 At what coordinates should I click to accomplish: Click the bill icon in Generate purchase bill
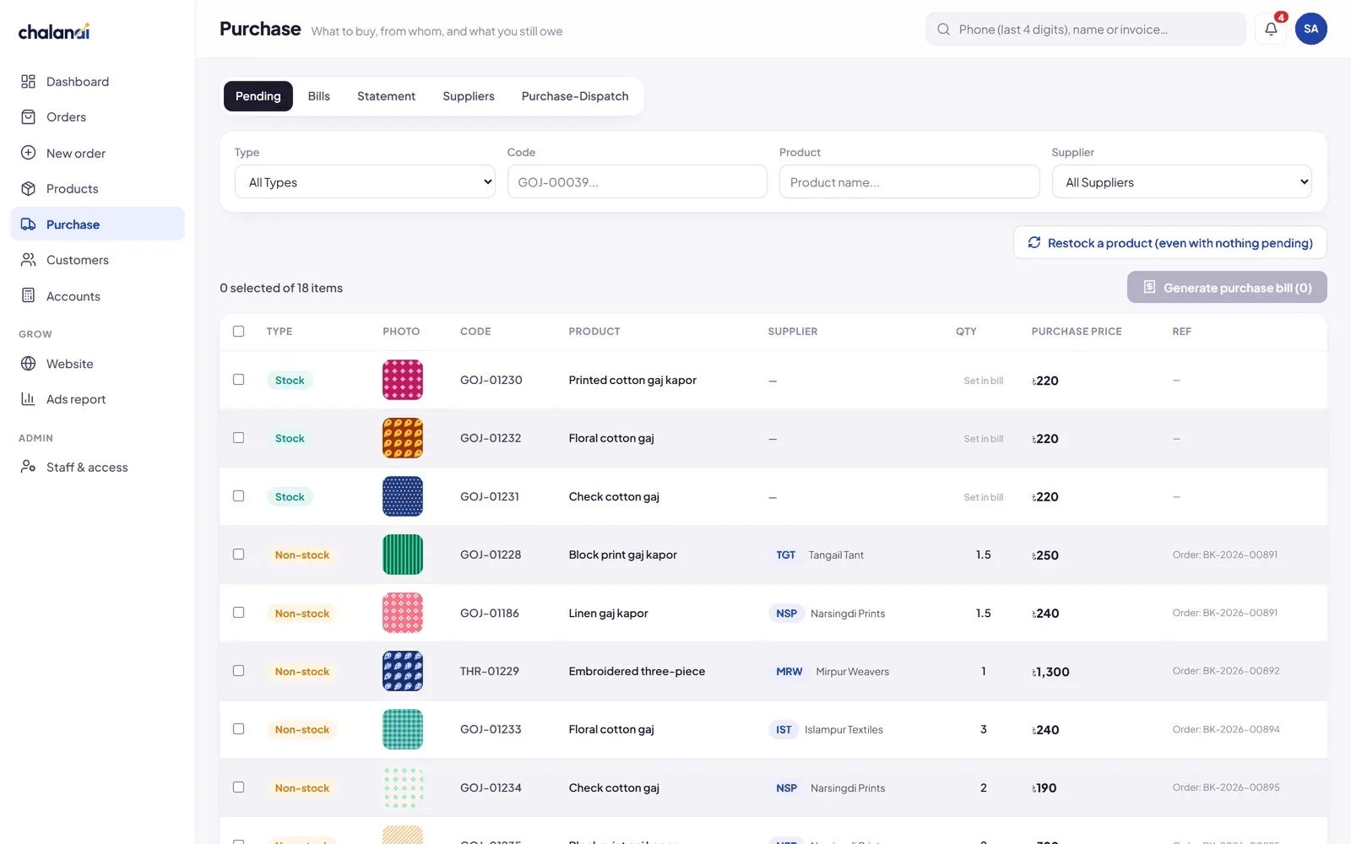(x=1149, y=287)
